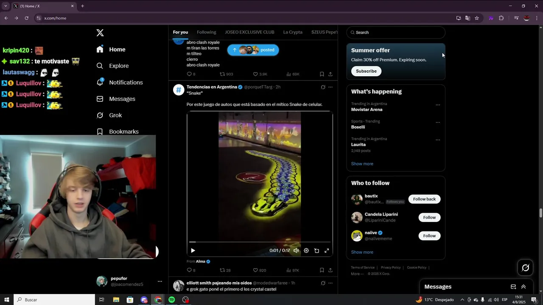The width and height of the screenshot is (543, 305).
Task: Open more menu on Tendencias en Argentina post
Action: [x=330, y=87]
